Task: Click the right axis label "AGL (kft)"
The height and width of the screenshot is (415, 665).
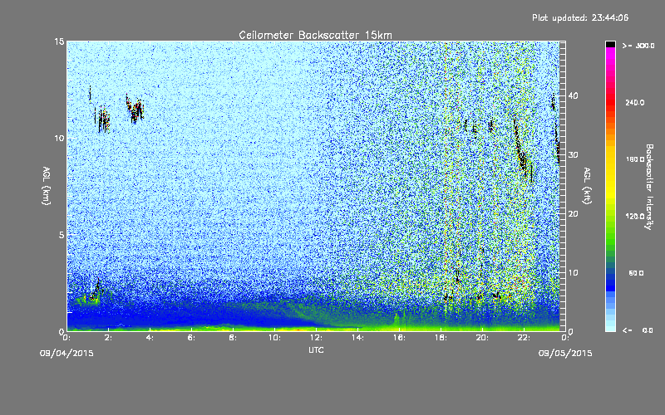Action: pos(587,186)
